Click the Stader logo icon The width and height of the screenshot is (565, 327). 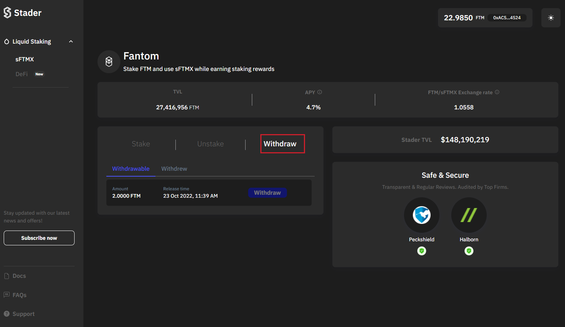point(7,13)
